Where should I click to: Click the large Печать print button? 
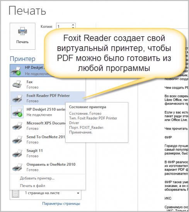(x=22, y=36)
